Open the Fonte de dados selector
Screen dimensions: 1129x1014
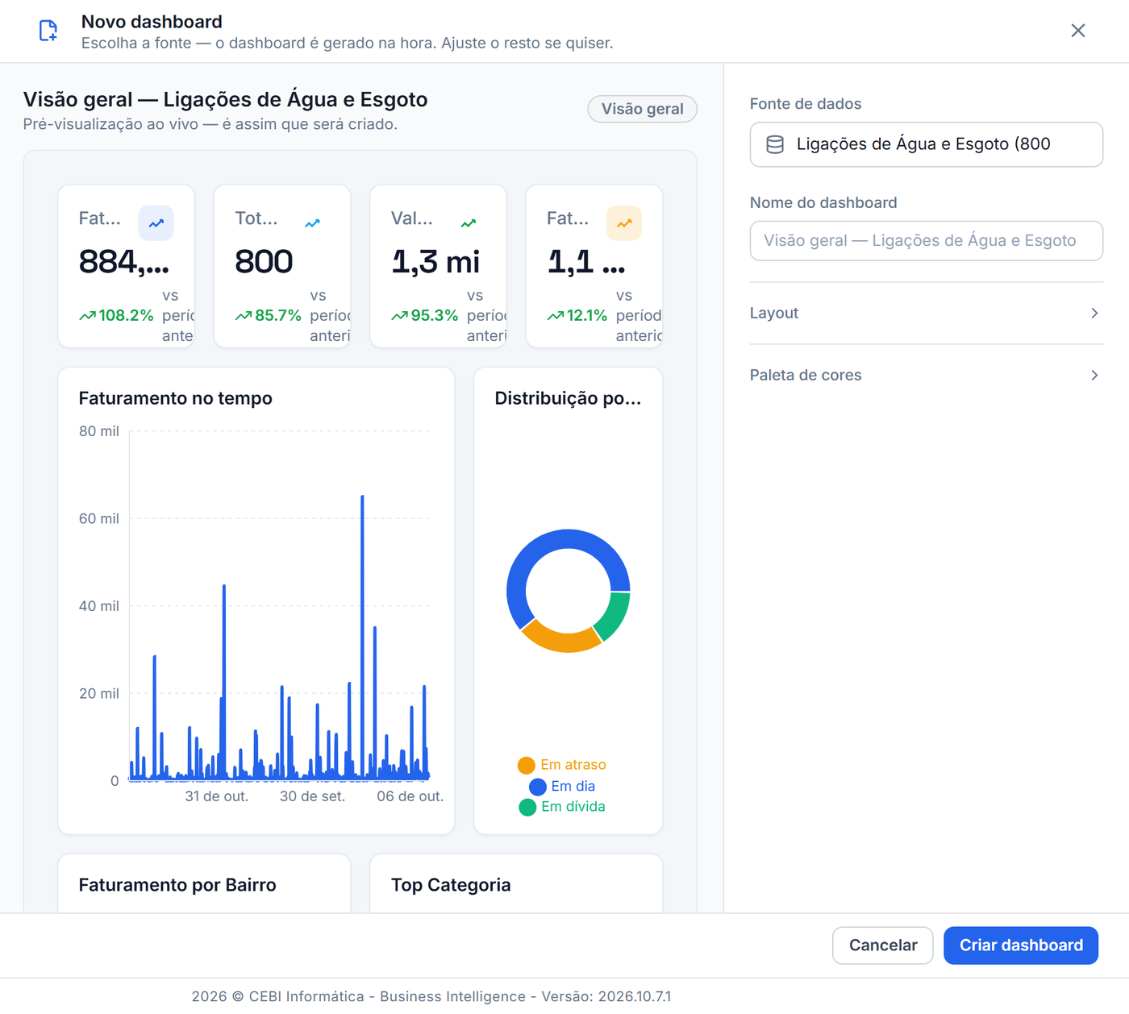point(927,144)
